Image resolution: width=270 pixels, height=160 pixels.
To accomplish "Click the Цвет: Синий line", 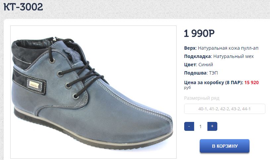I will click(x=198, y=65).
